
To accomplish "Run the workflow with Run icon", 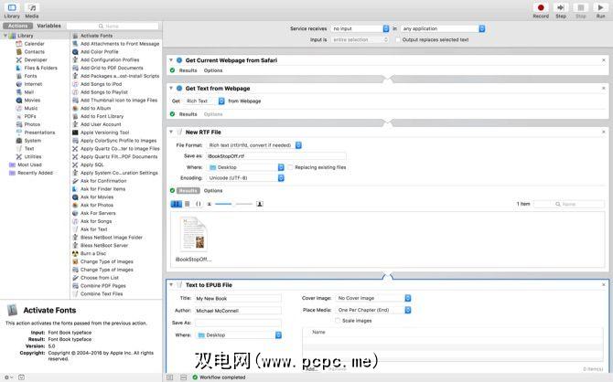I will click(x=600, y=8).
